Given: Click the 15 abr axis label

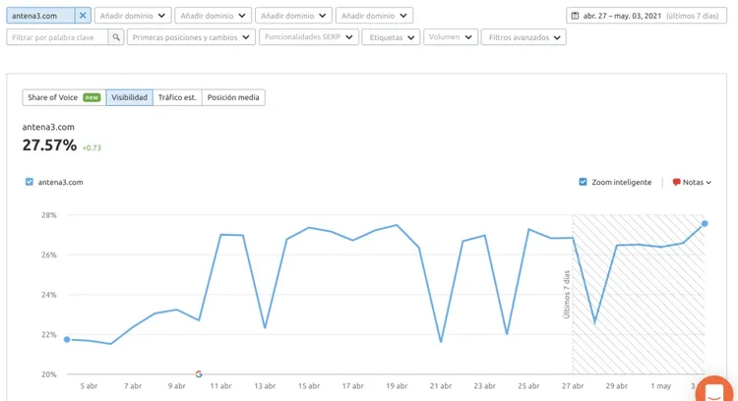Looking at the screenshot, I should pos(309,386).
